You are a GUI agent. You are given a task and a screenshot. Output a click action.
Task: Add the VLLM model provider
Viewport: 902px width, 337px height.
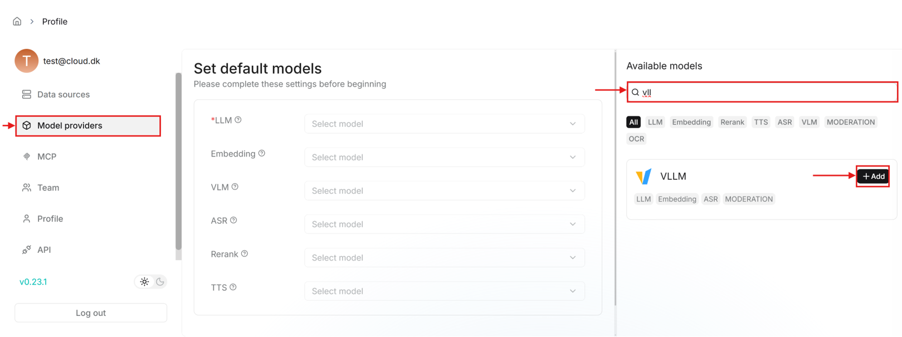point(873,177)
